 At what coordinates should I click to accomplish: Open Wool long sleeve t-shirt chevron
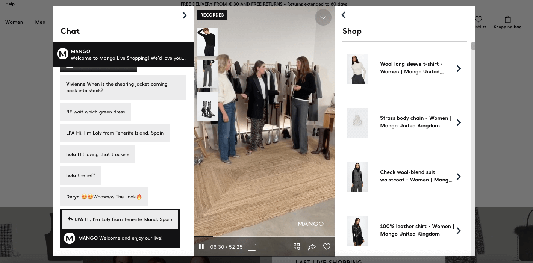click(459, 68)
